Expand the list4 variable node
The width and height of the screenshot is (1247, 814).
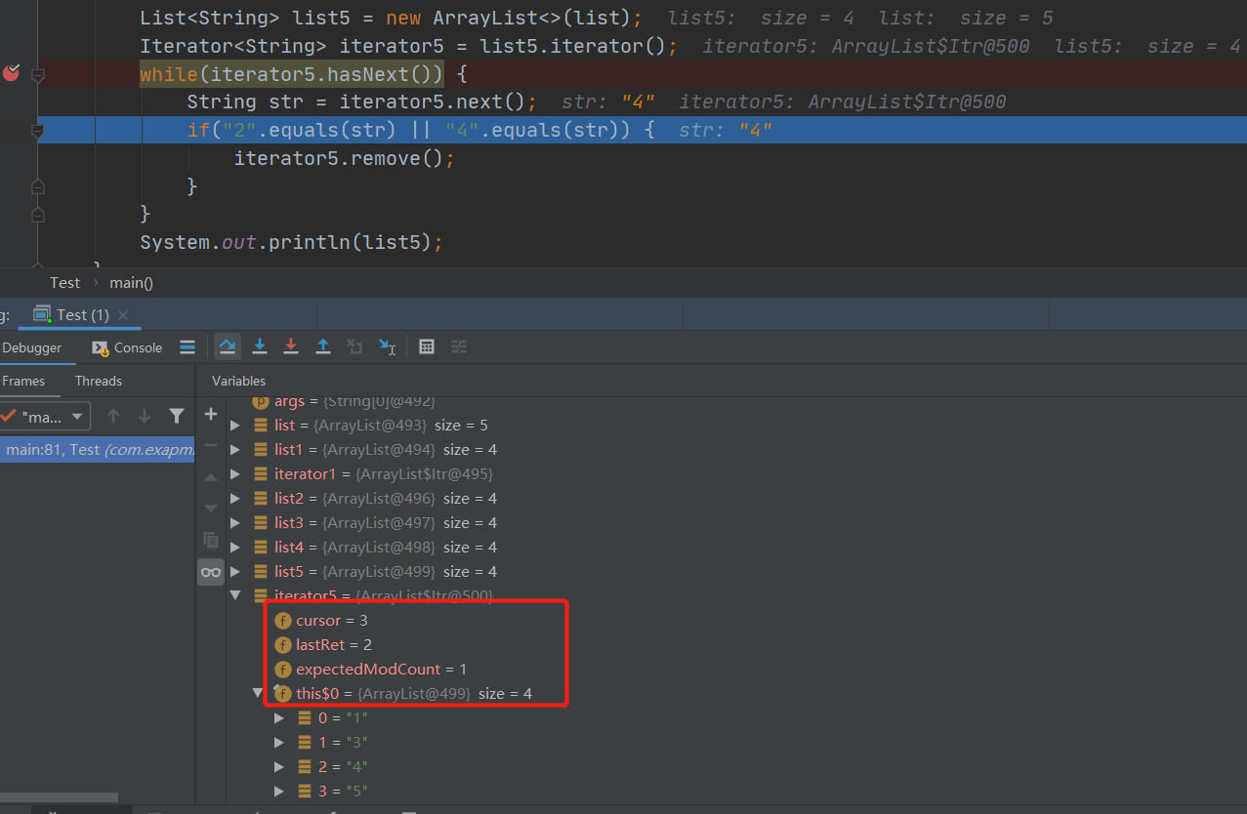pyautogui.click(x=234, y=547)
